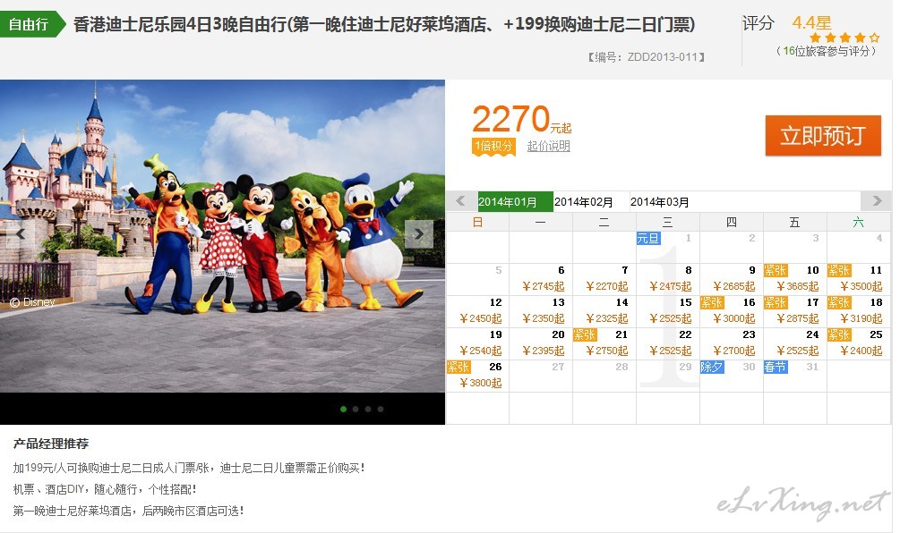Viewport: 900px width, 533px height.
Task: Click the product code 编号：ZDD2013-011
Action: click(x=647, y=57)
